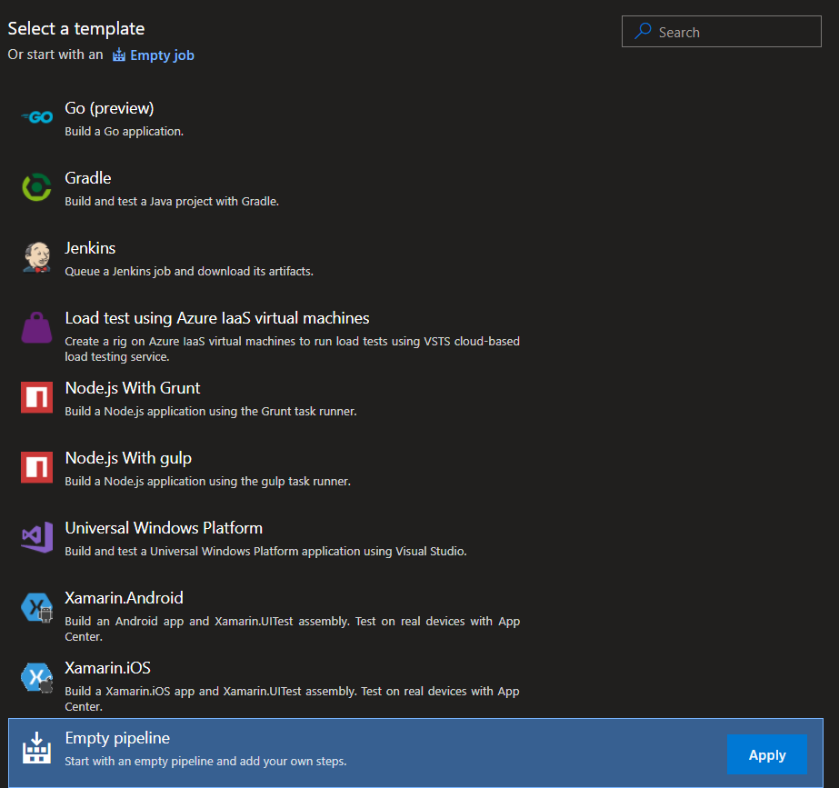
Task: Click the Xamarin.Android icon
Action: point(36,607)
